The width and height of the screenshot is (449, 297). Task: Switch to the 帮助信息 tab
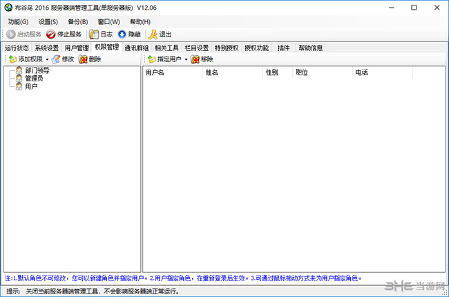click(x=311, y=48)
